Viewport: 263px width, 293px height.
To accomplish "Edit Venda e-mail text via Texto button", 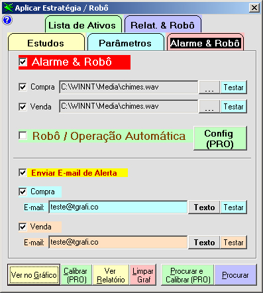I will (204, 243).
